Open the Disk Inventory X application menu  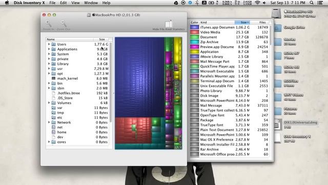click(x=29, y=3)
